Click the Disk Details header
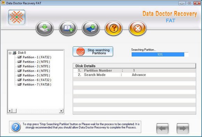Viewport: 202px width, 137px height. tap(134, 66)
